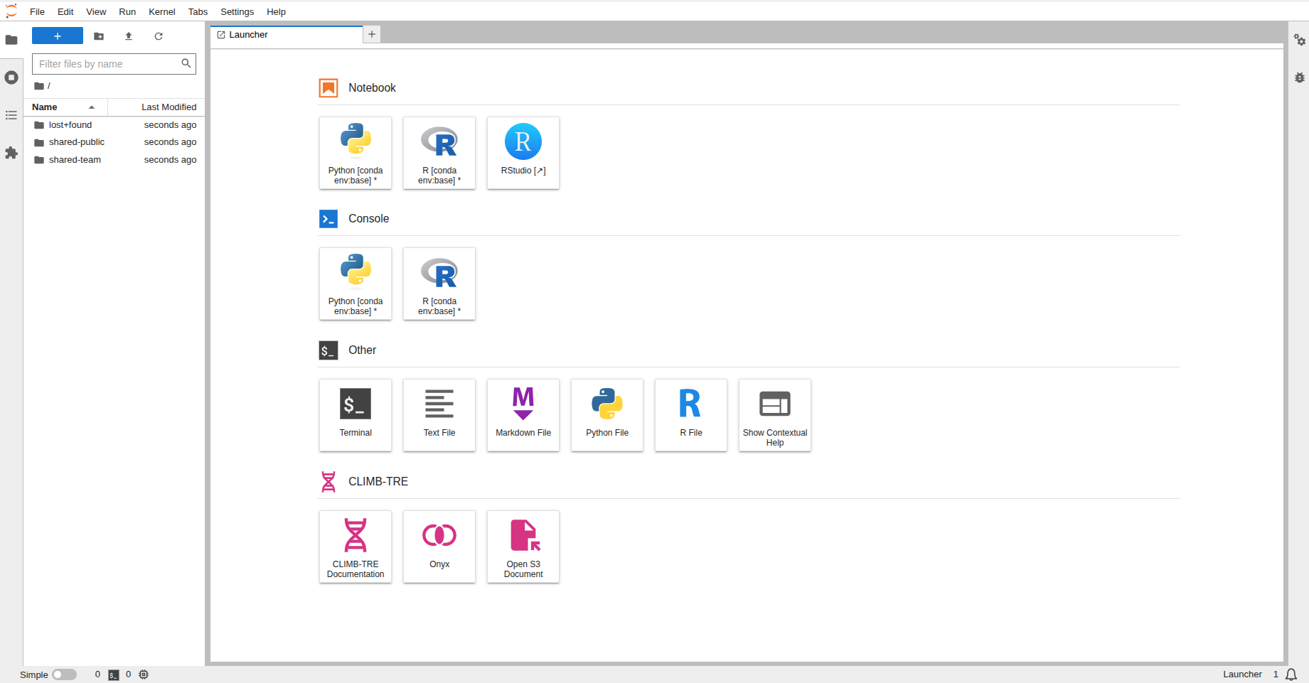
Task: Launch a Python notebook with conda base kernel
Action: (x=355, y=153)
